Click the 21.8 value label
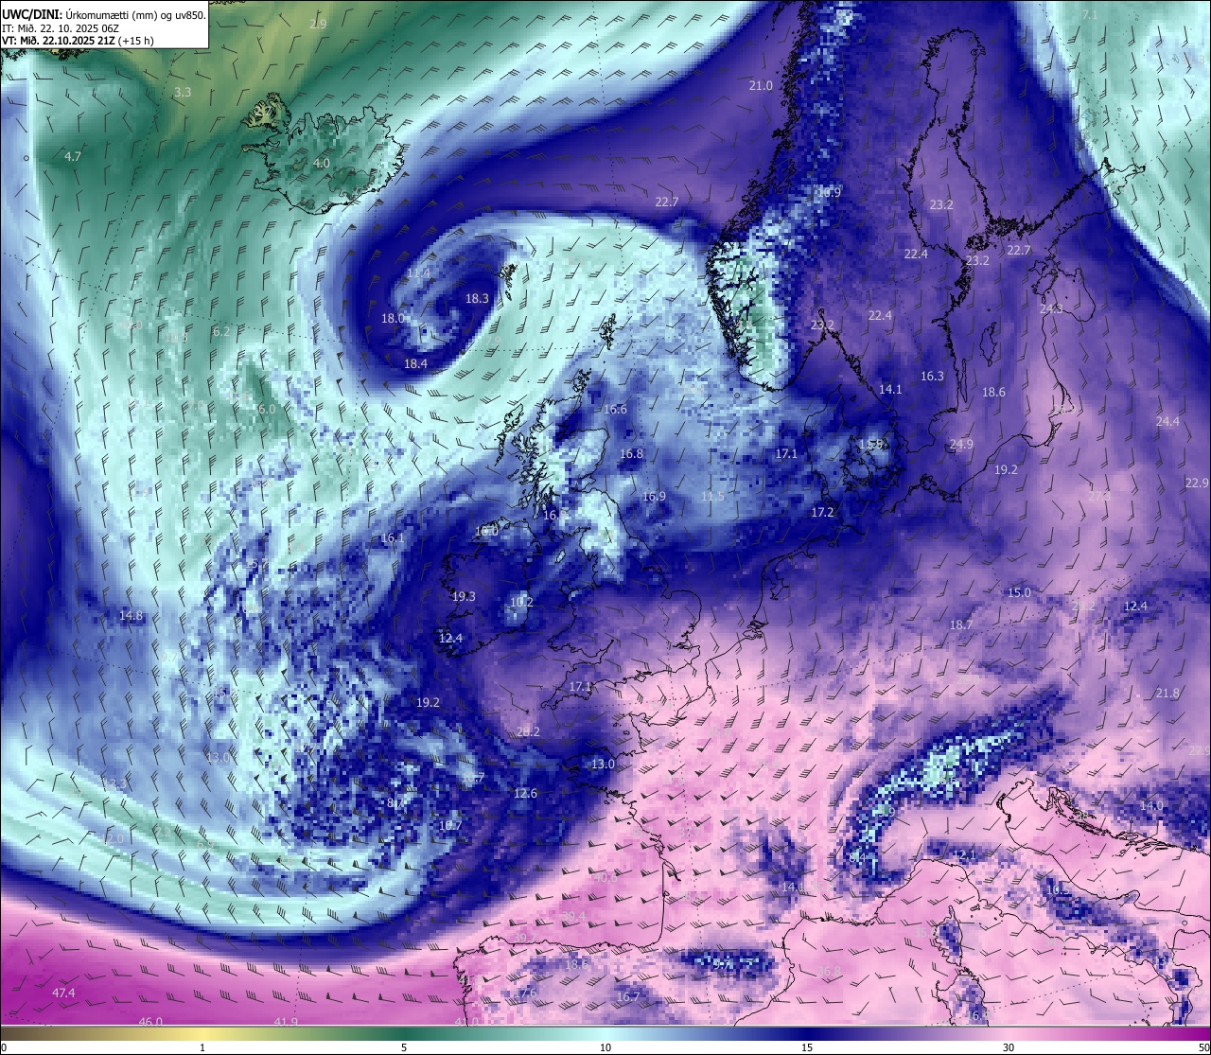This screenshot has width=1211, height=1055. click(x=1167, y=694)
